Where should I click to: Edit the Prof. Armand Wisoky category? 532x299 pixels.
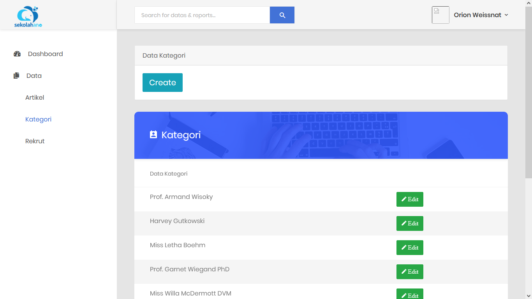410,199
